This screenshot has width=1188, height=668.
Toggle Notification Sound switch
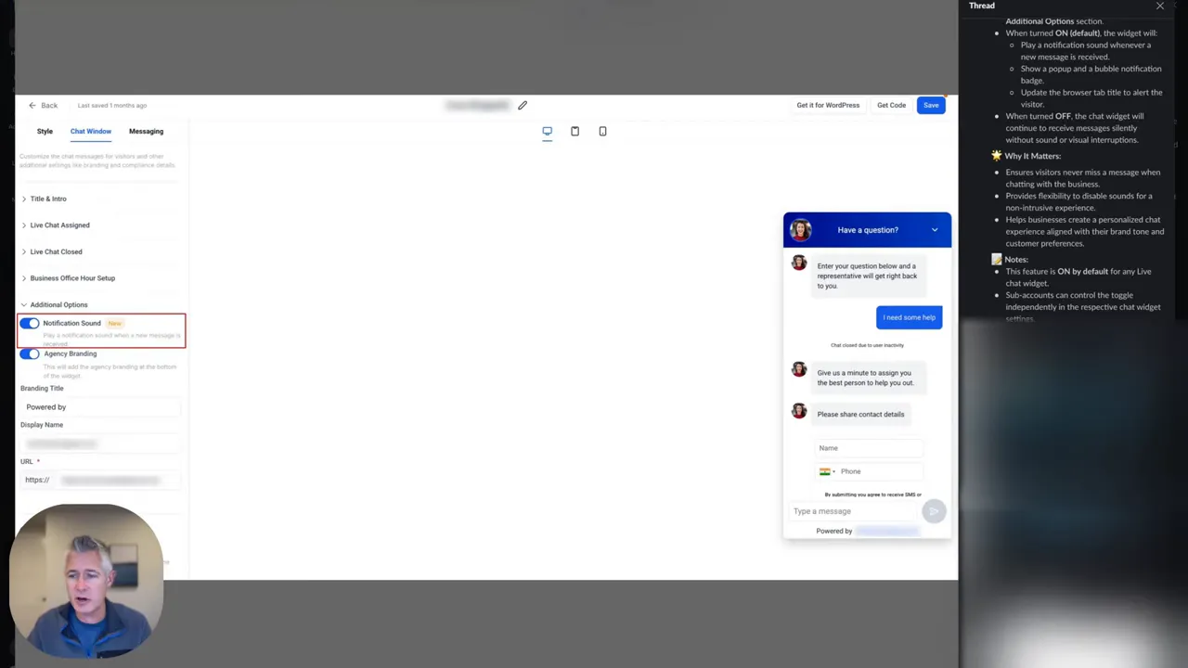(30, 324)
